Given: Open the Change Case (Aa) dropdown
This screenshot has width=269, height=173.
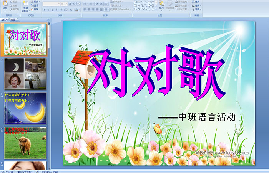Looking at the screenshot, I should point(71,10).
